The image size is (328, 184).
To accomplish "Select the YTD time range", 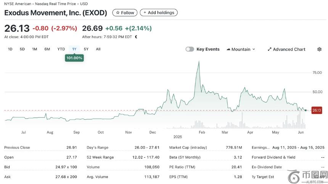I will (x=61, y=49).
